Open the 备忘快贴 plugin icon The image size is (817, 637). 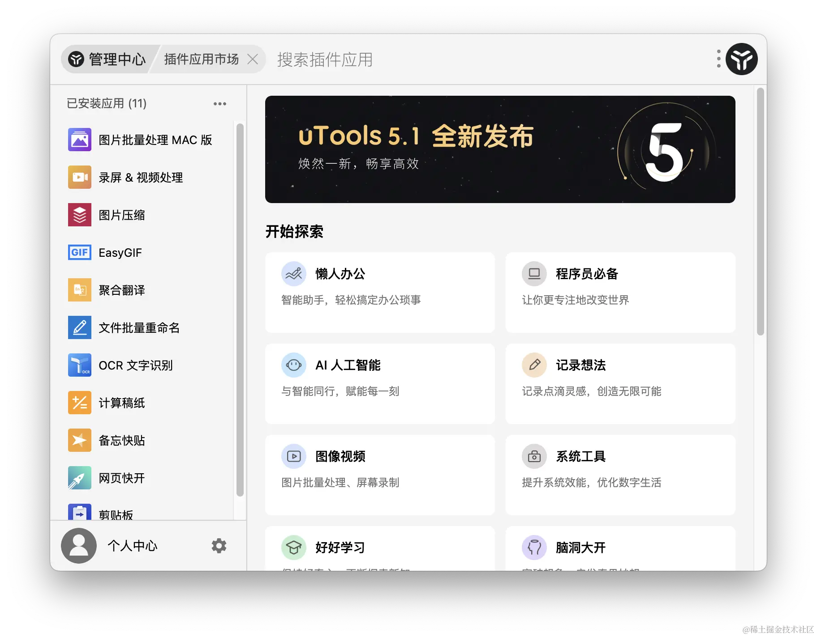pyautogui.click(x=80, y=440)
